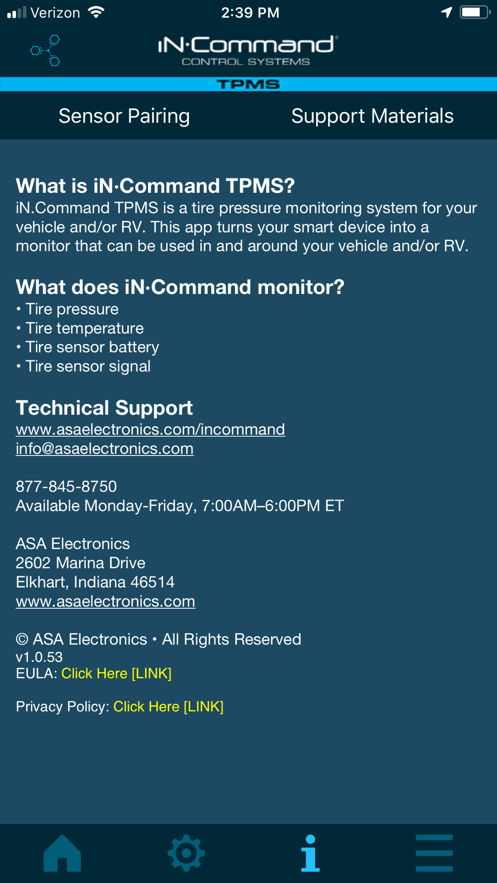Select the Info icon in bottom bar
This screenshot has width=497, height=883.
pos(310,853)
